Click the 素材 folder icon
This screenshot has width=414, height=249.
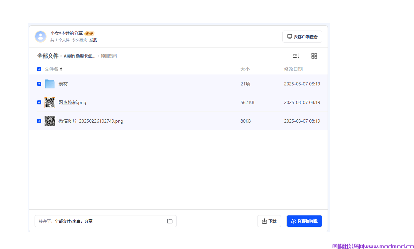tap(50, 84)
